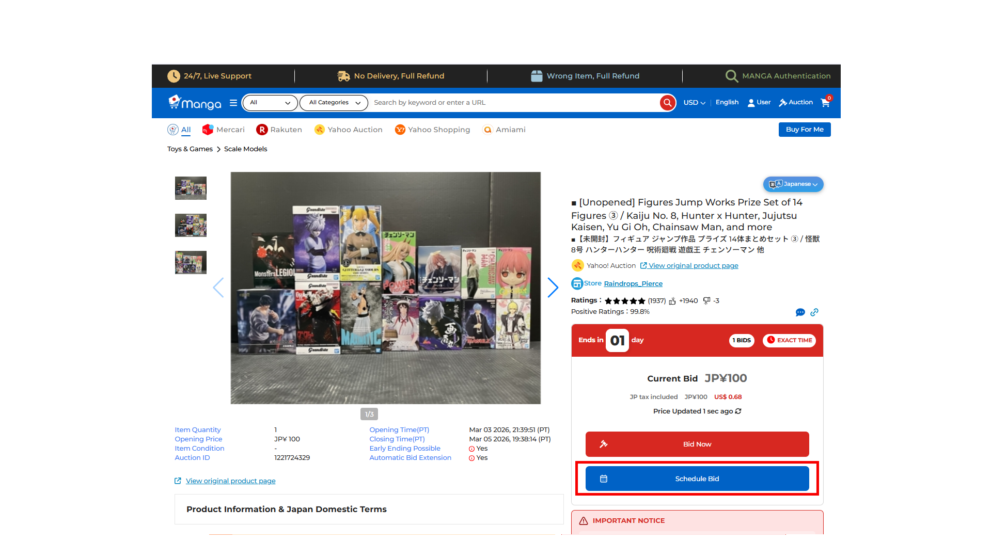Viewport: 991px width, 557px height.
Task: Select the second product thumbnail
Action: pos(191,226)
